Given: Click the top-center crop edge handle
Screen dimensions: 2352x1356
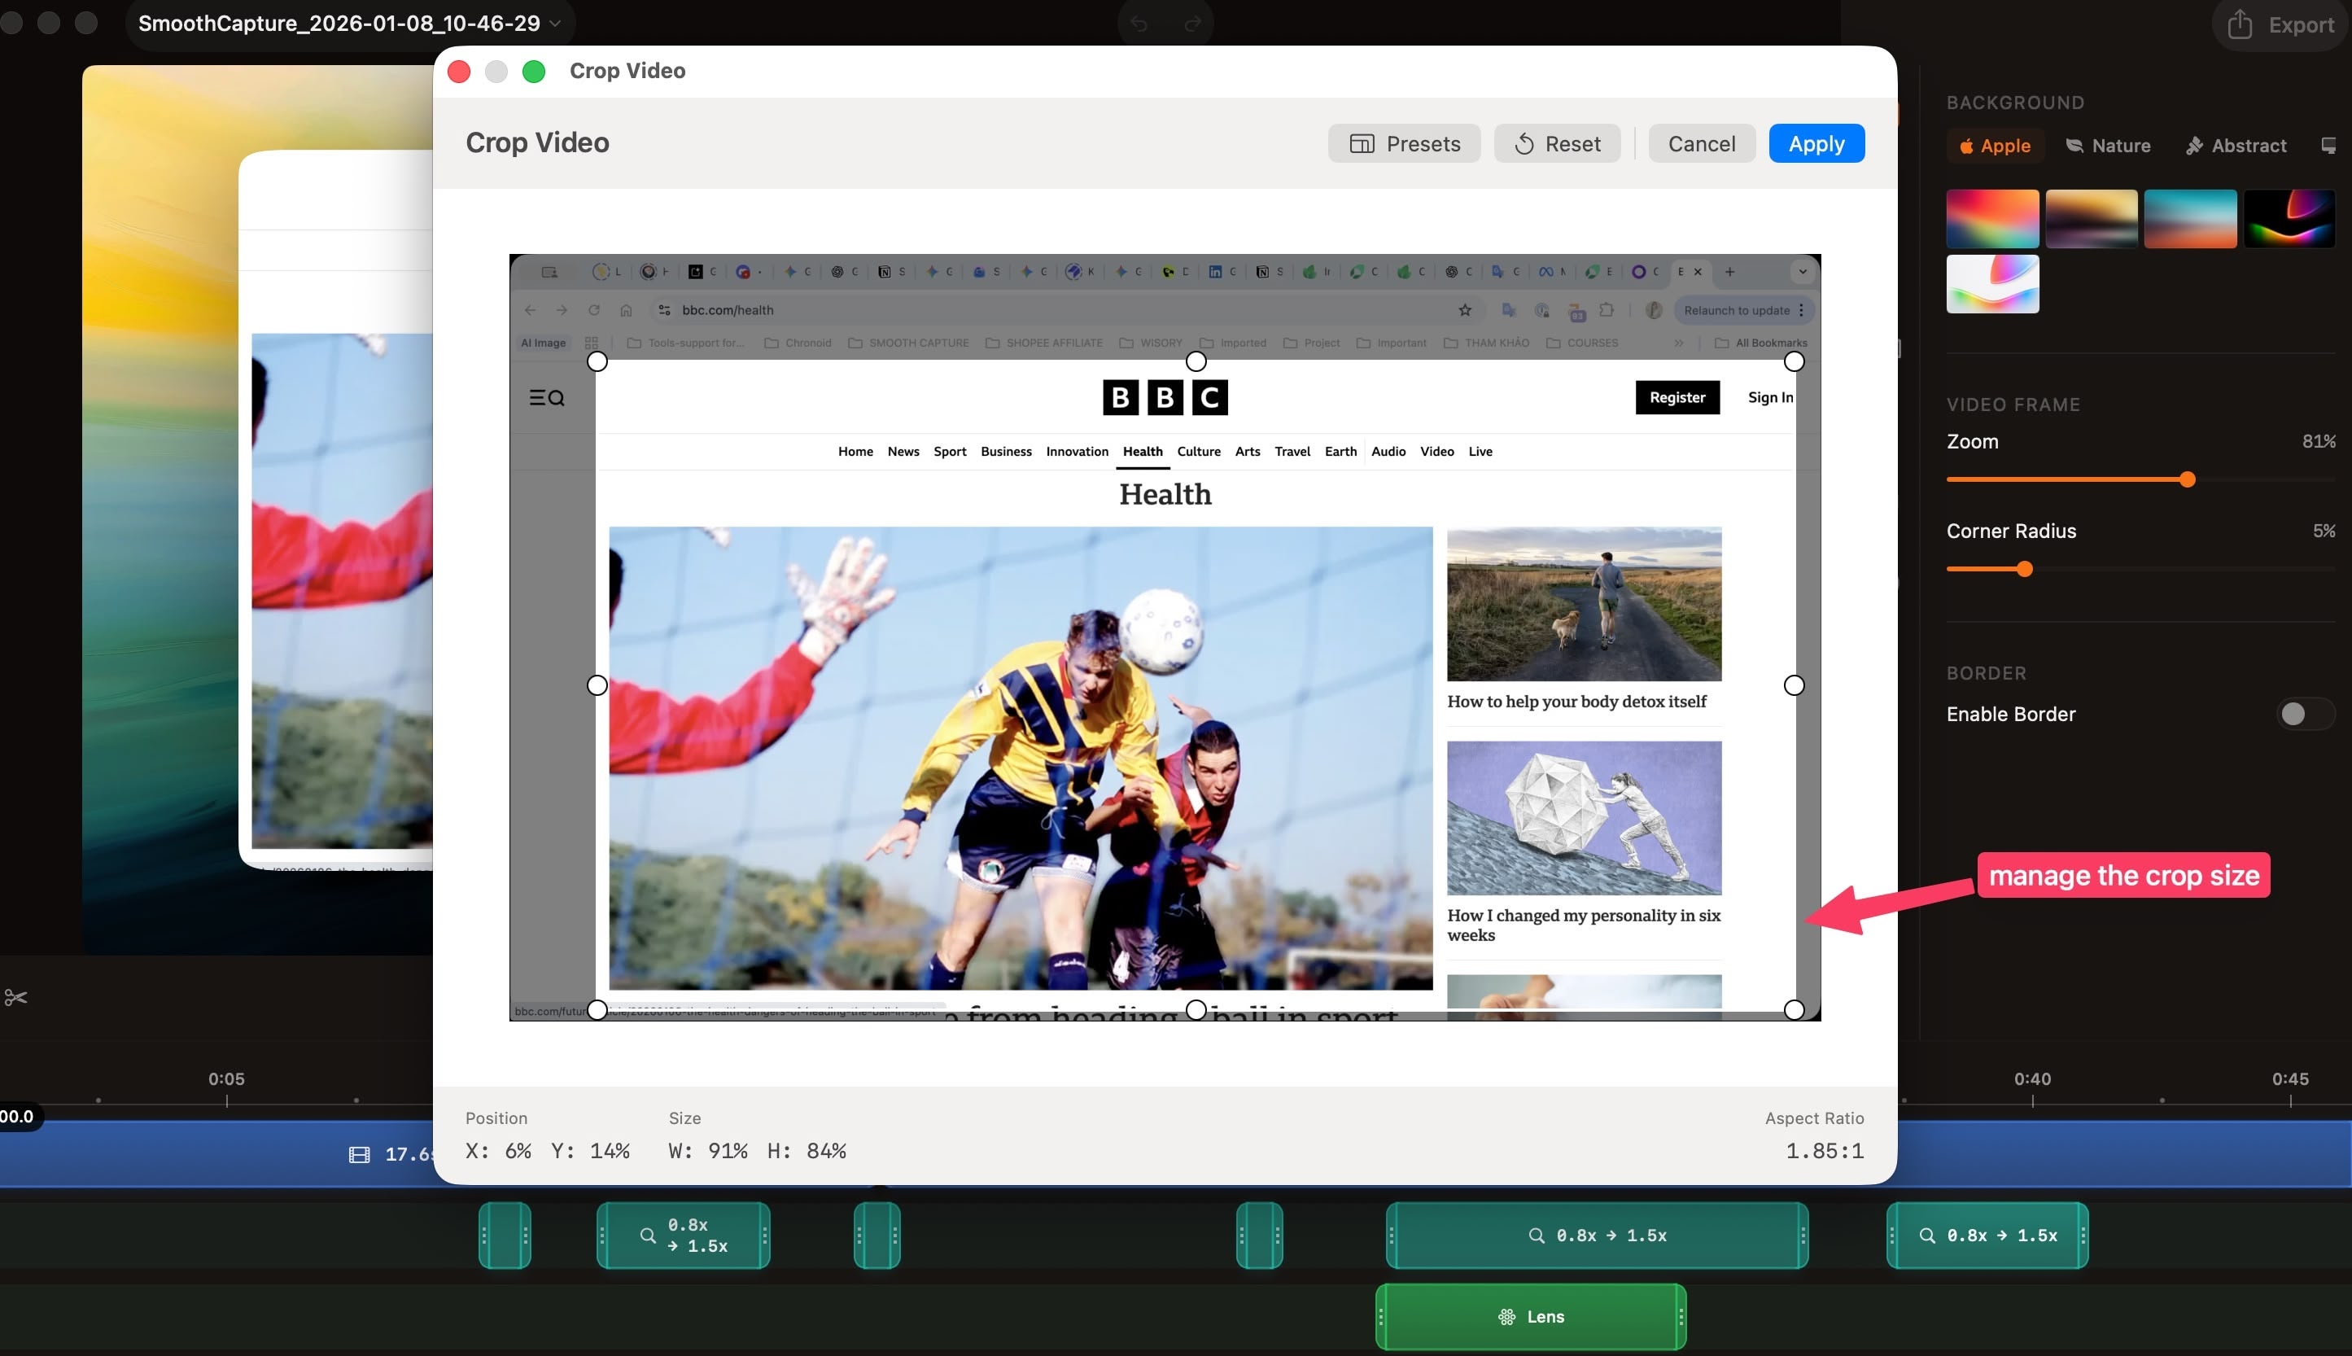Looking at the screenshot, I should (1196, 361).
